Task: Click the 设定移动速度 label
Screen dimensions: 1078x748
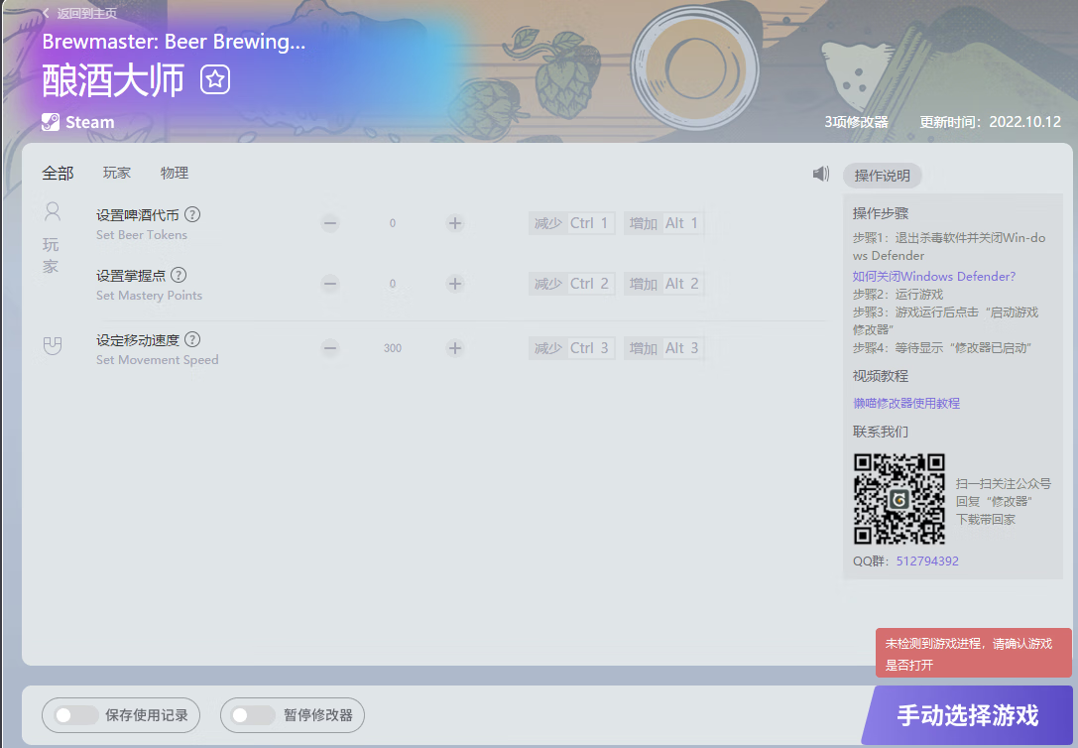Action: pyautogui.click(x=138, y=340)
